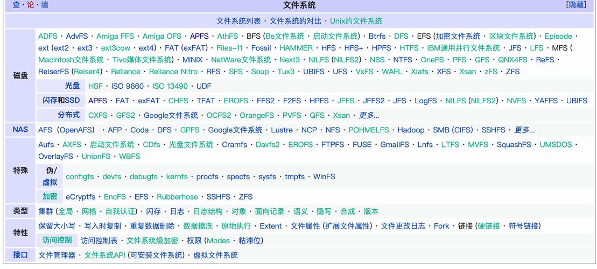Screen dimensions: 597x269
Task: Open the Unix的文件系统 link
Action: coord(356,21)
